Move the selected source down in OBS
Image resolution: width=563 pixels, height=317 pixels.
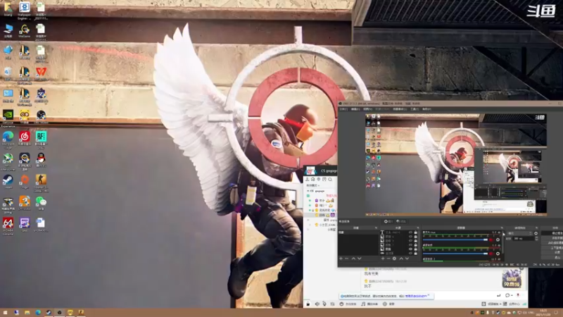(407, 259)
